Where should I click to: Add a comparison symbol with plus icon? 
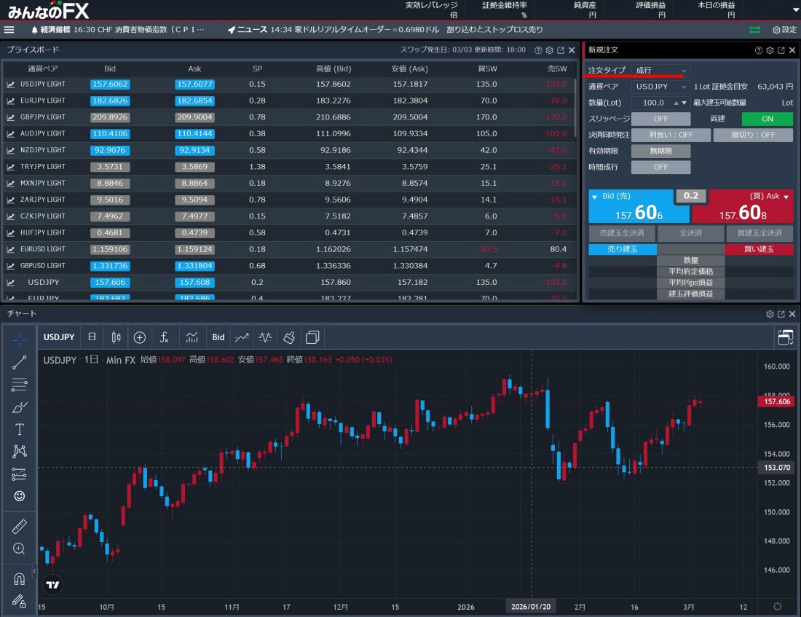click(x=140, y=337)
